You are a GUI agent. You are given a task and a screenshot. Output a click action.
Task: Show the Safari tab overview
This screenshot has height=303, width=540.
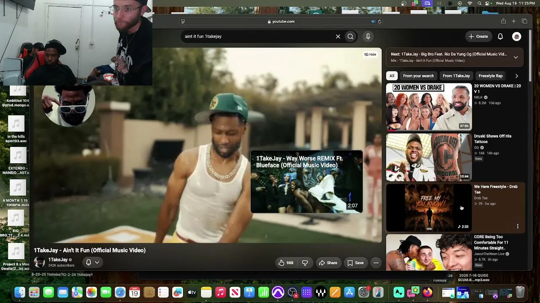pos(524,21)
